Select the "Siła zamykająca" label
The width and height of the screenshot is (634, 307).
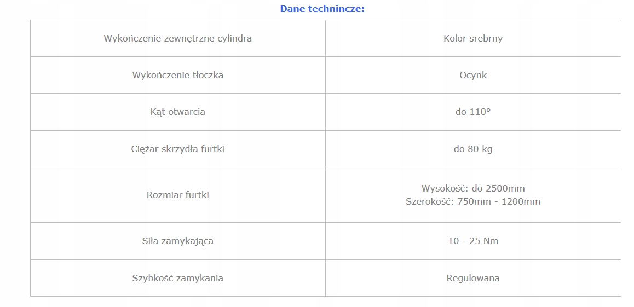178,241
